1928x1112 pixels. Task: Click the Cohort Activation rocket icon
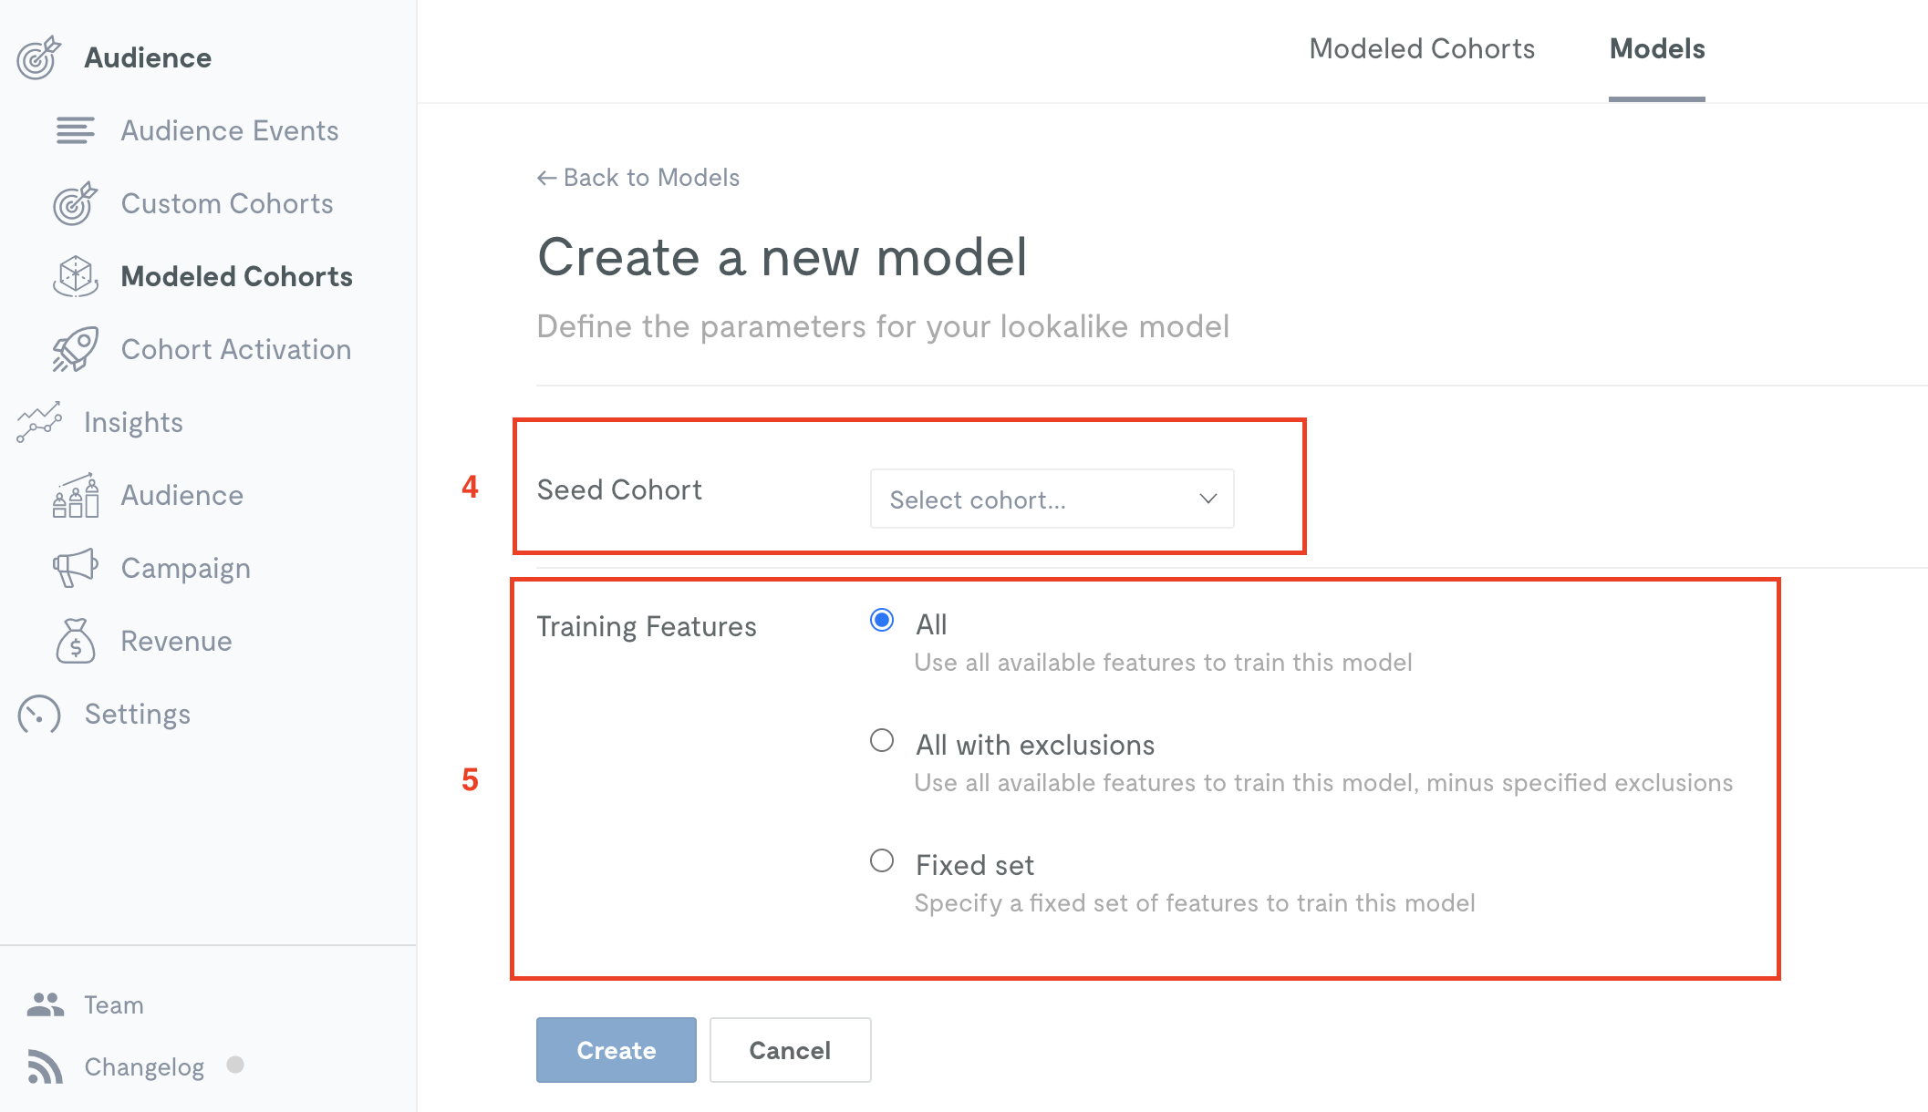pyautogui.click(x=75, y=349)
